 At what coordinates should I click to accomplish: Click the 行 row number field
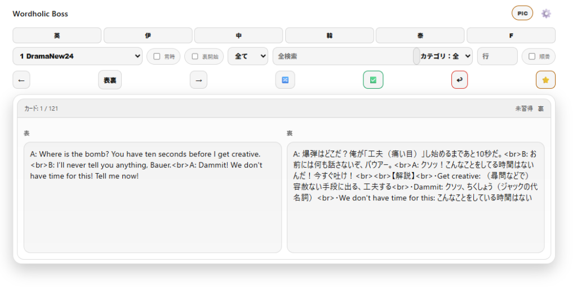[x=496, y=56]
